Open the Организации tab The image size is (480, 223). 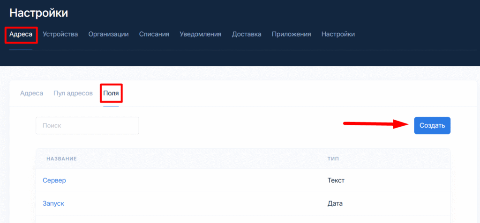[108, 34]
